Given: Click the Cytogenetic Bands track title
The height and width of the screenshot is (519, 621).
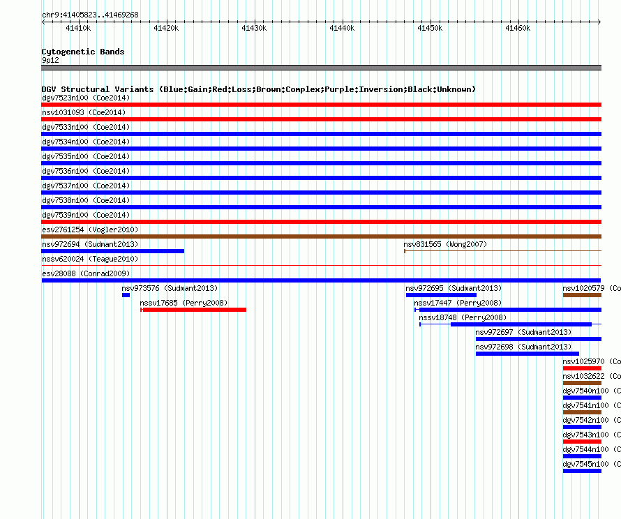Looking at the screenshot, I should click(x=83, y=52).
